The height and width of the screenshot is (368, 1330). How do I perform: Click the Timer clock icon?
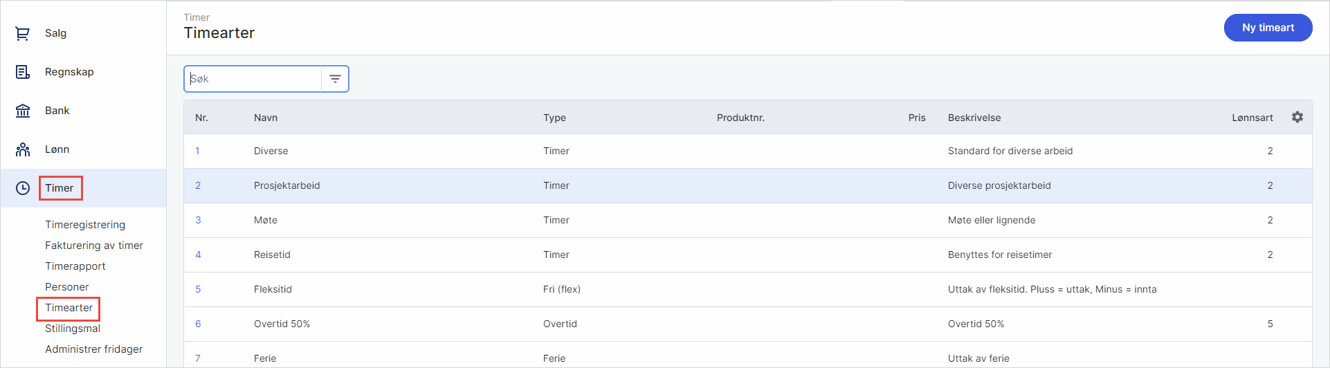point(23,188)
